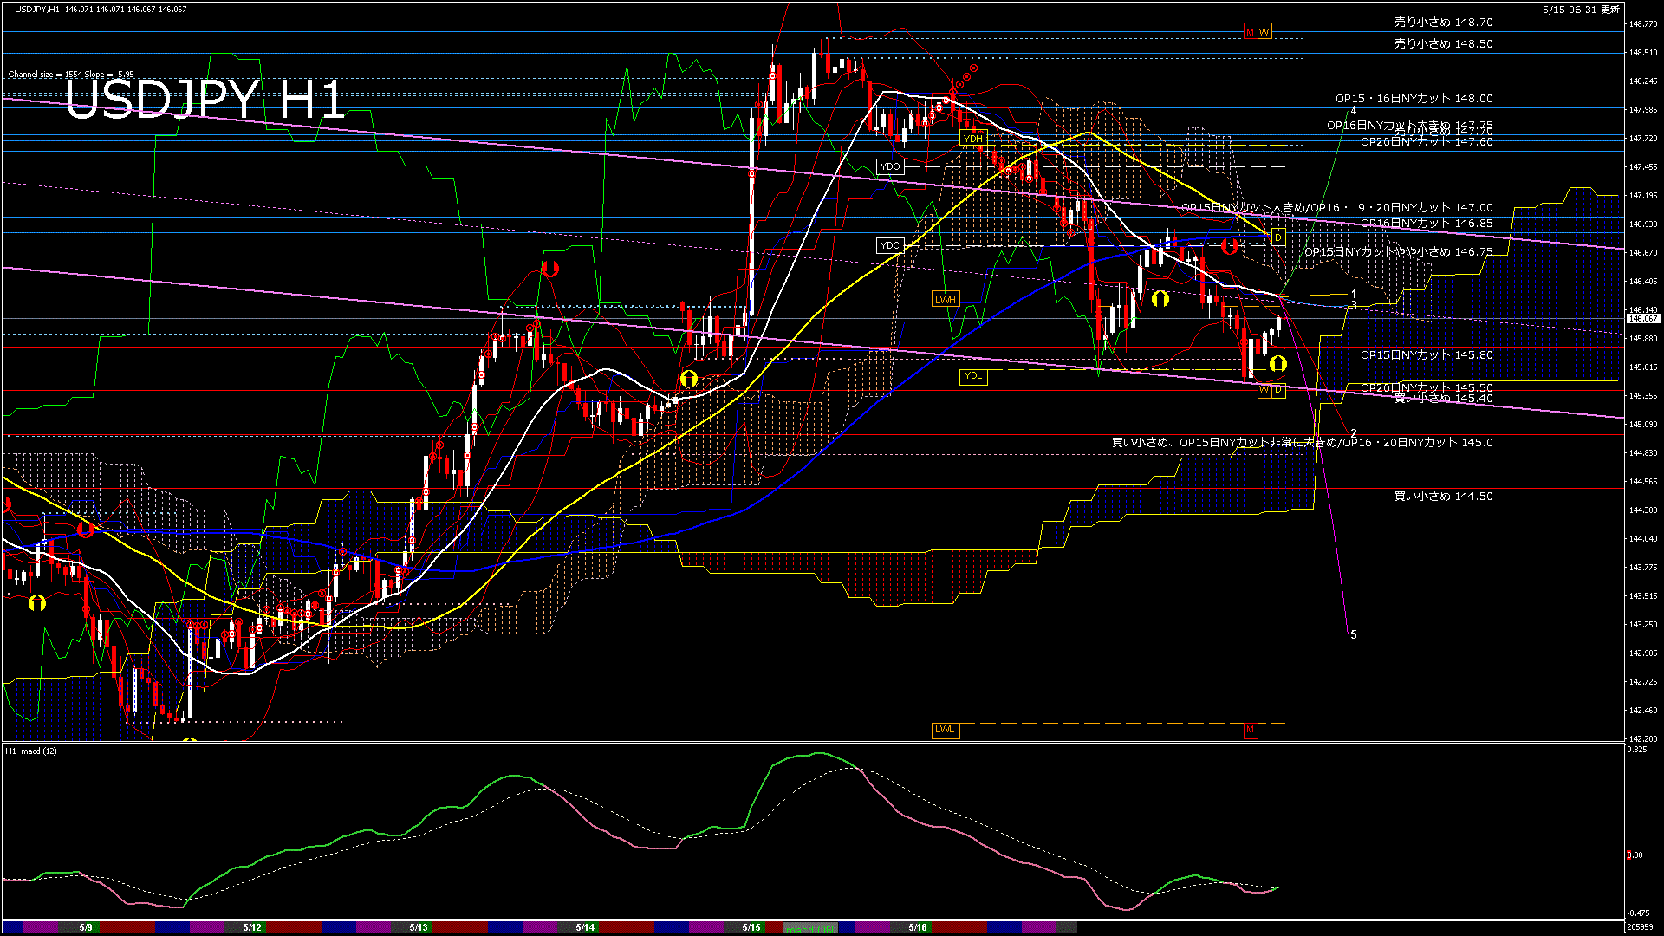Image resolution: width=1664 pixels, height=936 pixels.
Task: Toggle the macd ON button
Action: 810,928
